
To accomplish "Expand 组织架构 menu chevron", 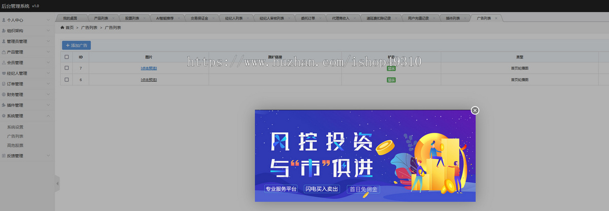I will coord(48,30).
